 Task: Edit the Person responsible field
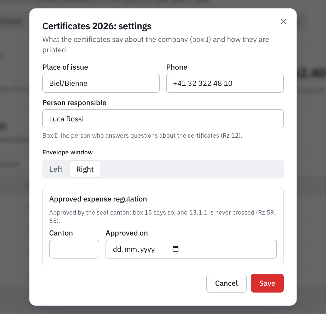point(163,119)
